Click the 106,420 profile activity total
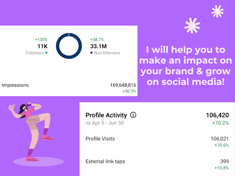The height and width of the screenshot is (176, 235). (217, 115)
